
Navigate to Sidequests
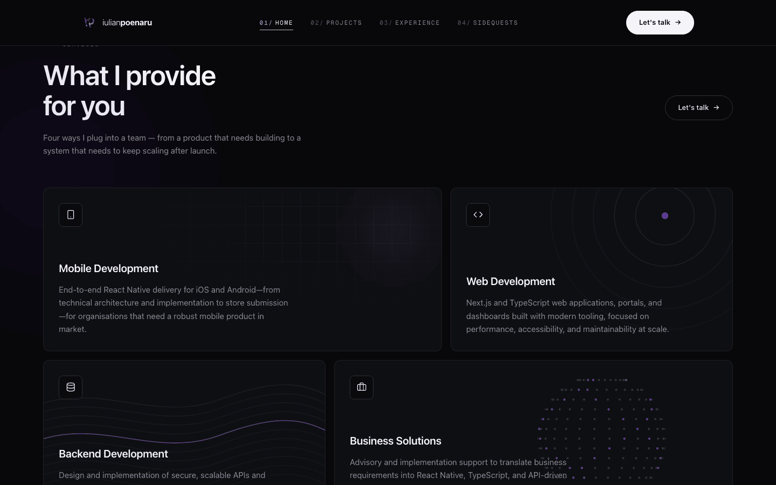[x=488, y=23]
